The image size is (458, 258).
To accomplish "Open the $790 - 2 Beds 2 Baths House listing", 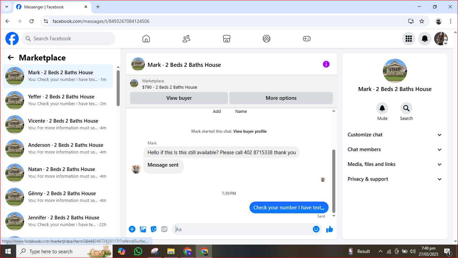I will [170, 87].
